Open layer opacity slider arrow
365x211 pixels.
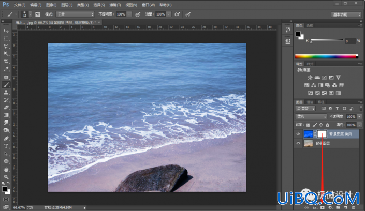point(360,116)
